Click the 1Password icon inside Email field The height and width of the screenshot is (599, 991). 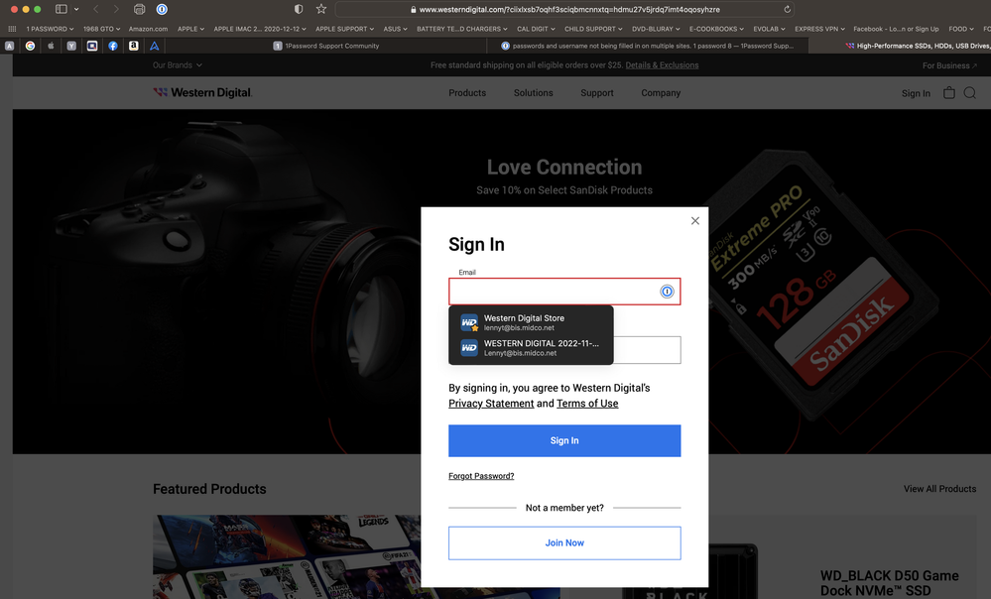[668, 292]
